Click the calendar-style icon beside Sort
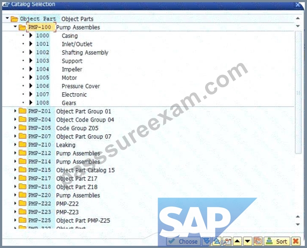Screen dimensions: 307x248 [x=258, y=241]
